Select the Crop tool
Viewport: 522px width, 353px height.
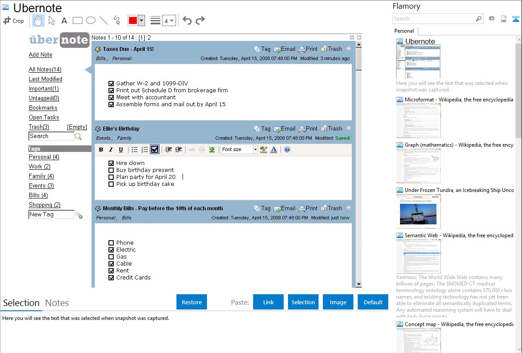14,20
